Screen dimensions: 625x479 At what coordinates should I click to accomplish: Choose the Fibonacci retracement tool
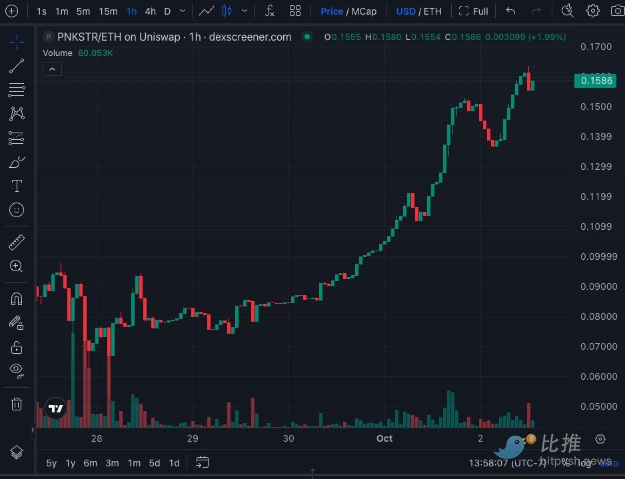point(17,90)
